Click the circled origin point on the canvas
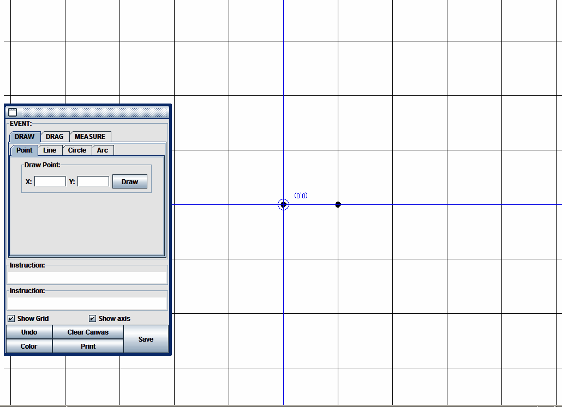 283,204
